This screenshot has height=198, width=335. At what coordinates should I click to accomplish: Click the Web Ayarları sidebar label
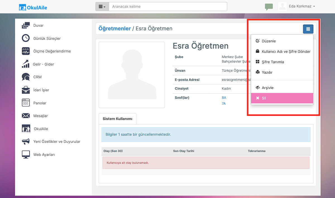[44, 154]
